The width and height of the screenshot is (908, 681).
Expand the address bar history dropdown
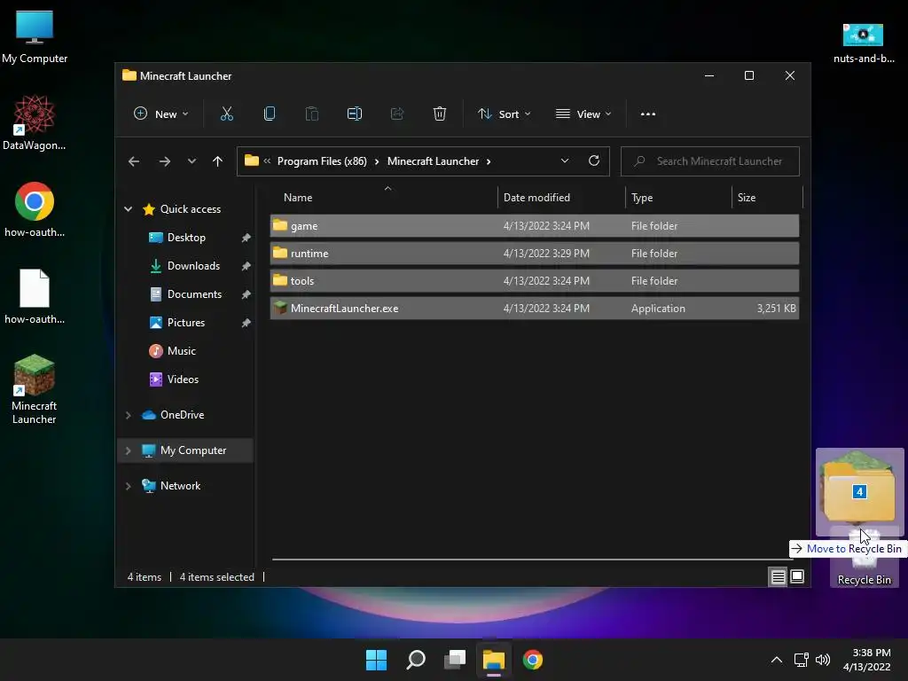[565, 161]
